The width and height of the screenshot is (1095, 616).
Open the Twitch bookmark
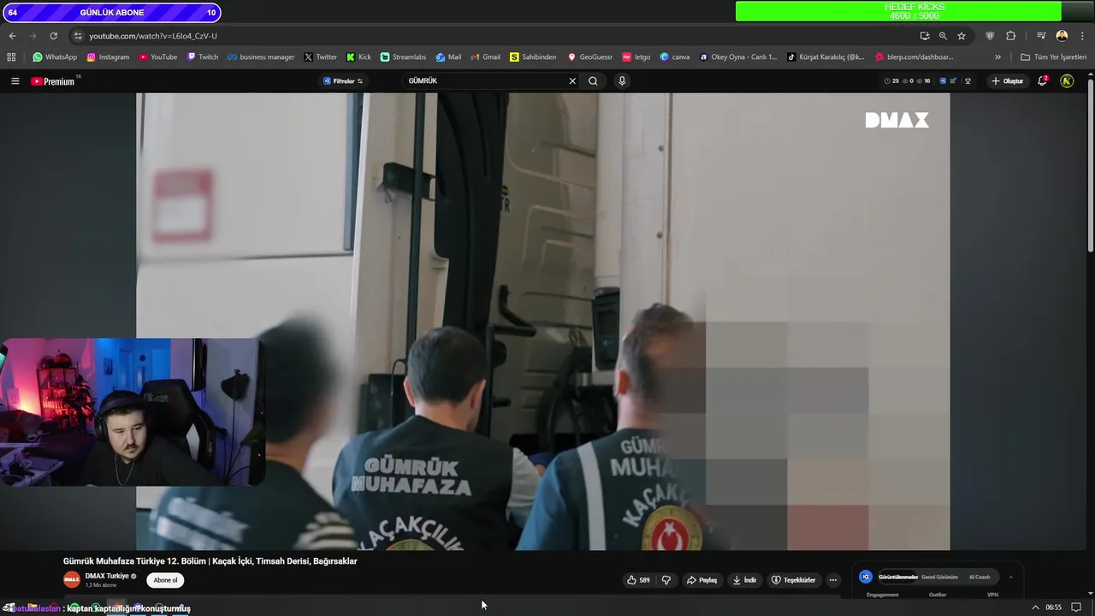pos(203,57)
